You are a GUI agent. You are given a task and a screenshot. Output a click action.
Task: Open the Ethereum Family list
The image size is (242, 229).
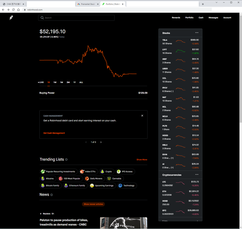coord(75,185)
